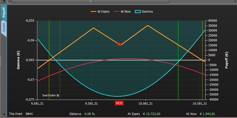Click the horizontal scrollbar thumb grip
The height and width of the screenshot is (118, 237).
[x=91, y=1]
